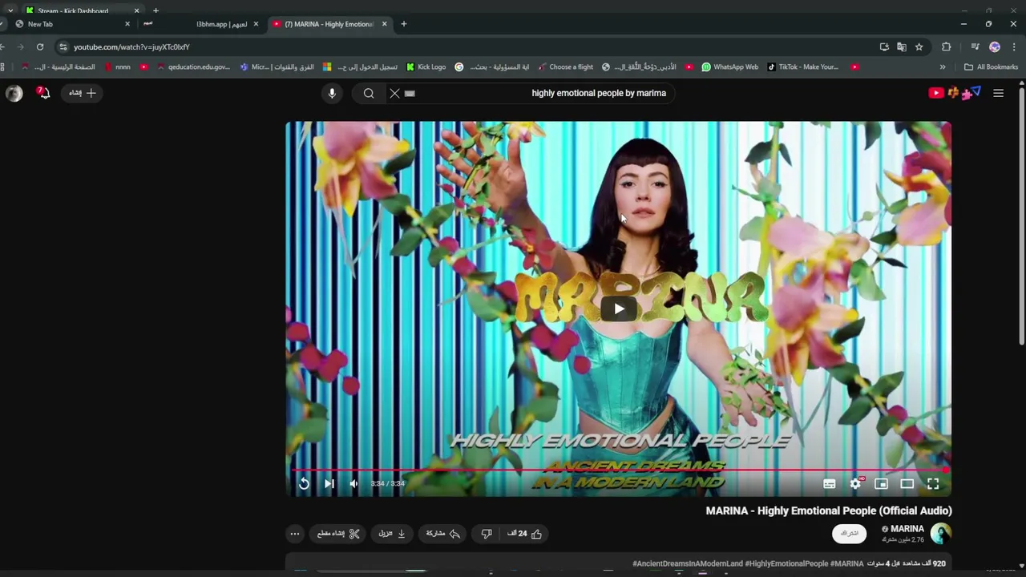Seek on the red progress bar
The width and height of the screenshot is (1026, 577).
618,470
